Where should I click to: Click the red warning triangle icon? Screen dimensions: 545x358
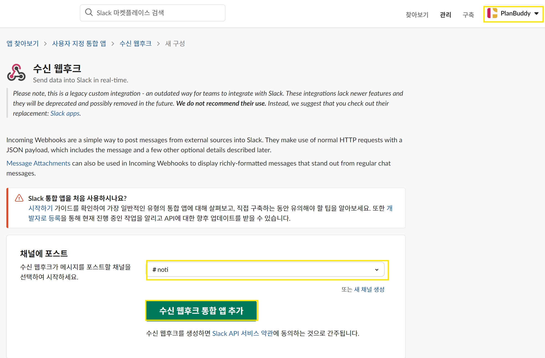point(19,198)
